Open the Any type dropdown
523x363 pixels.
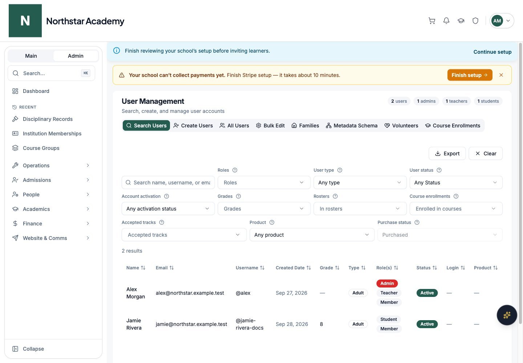(x=360, y=183)
